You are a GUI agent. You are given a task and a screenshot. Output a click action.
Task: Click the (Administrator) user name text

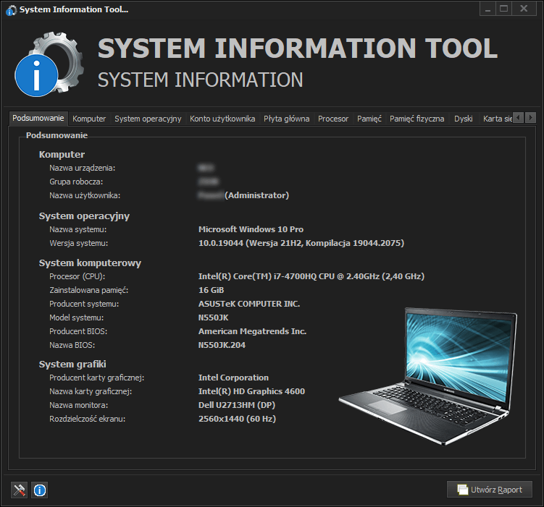[256, 195]
